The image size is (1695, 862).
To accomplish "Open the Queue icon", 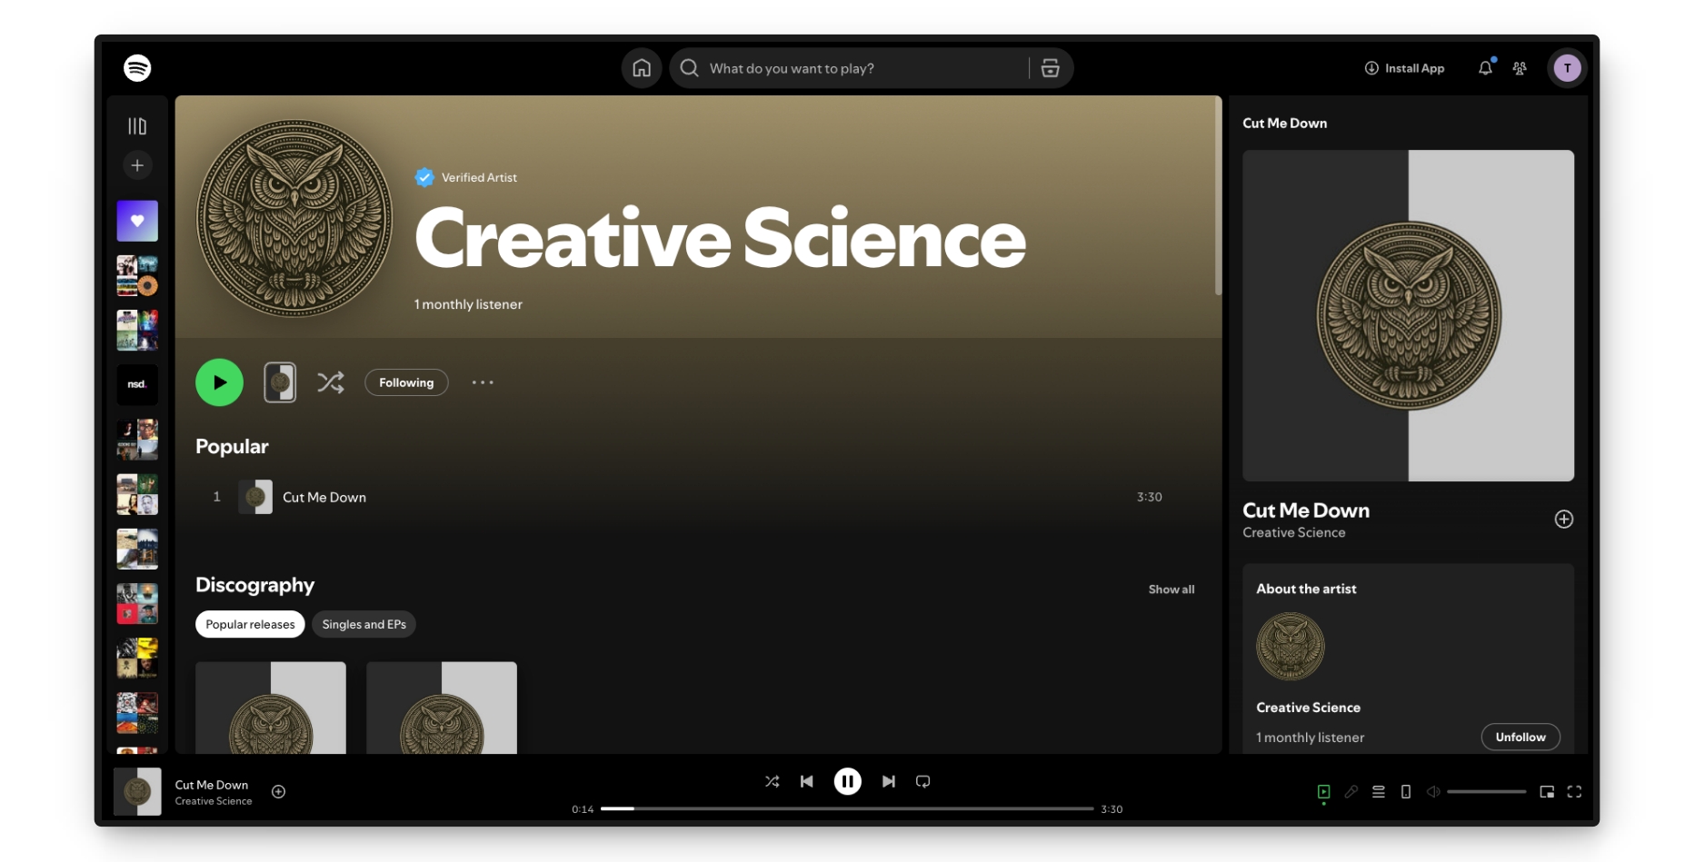I will point(1379,792).
